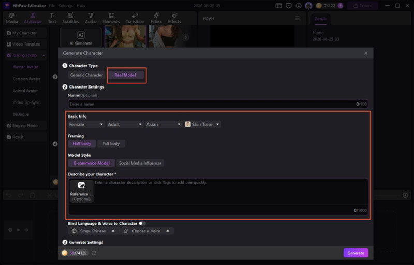Click the Name input field

[x=218, y=104]
